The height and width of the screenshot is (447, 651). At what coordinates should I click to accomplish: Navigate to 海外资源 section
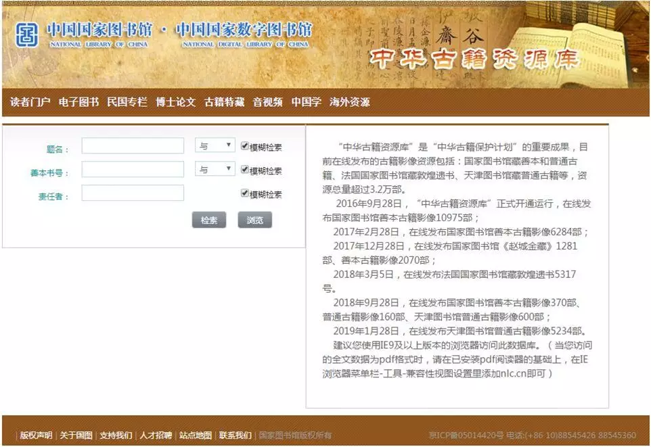349,102
